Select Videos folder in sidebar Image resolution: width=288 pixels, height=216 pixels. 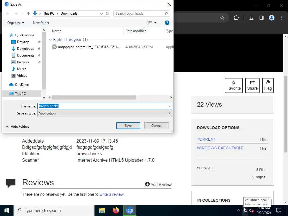coord(22,76)
